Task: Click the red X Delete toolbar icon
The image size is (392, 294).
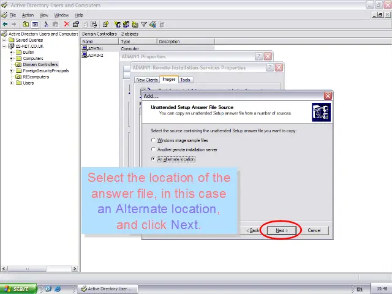Action: tap(67, 24)
